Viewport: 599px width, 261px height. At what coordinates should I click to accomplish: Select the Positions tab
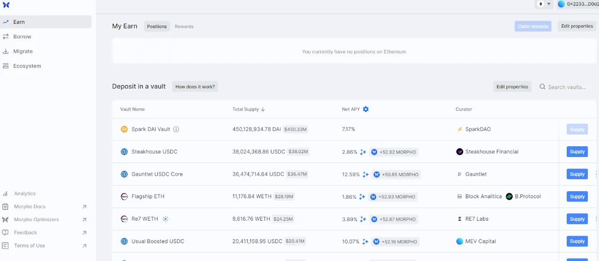(157, 27)
